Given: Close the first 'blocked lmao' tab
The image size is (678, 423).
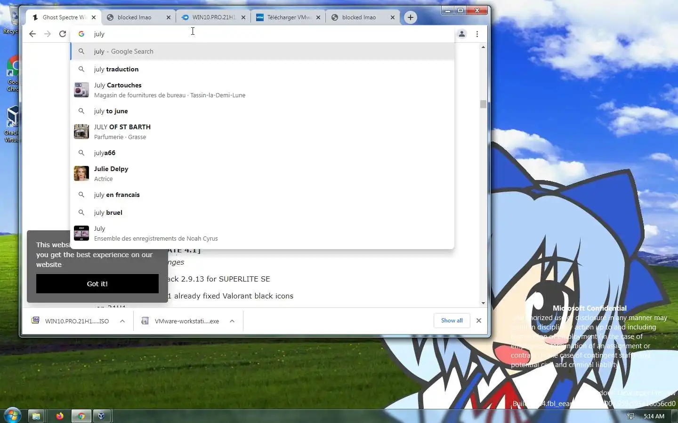Looking at the screenshot, I should tap(169, 17).
